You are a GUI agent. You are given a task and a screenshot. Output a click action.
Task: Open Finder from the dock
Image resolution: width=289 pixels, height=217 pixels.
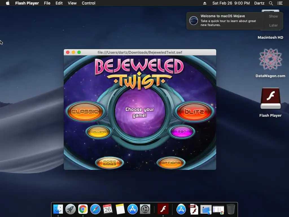[58, 209]
